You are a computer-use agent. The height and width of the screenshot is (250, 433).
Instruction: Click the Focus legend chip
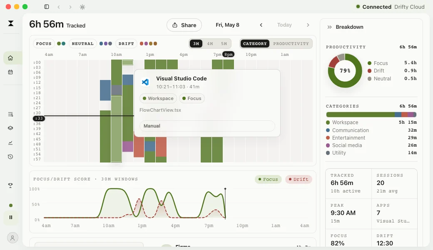[44, 44]
